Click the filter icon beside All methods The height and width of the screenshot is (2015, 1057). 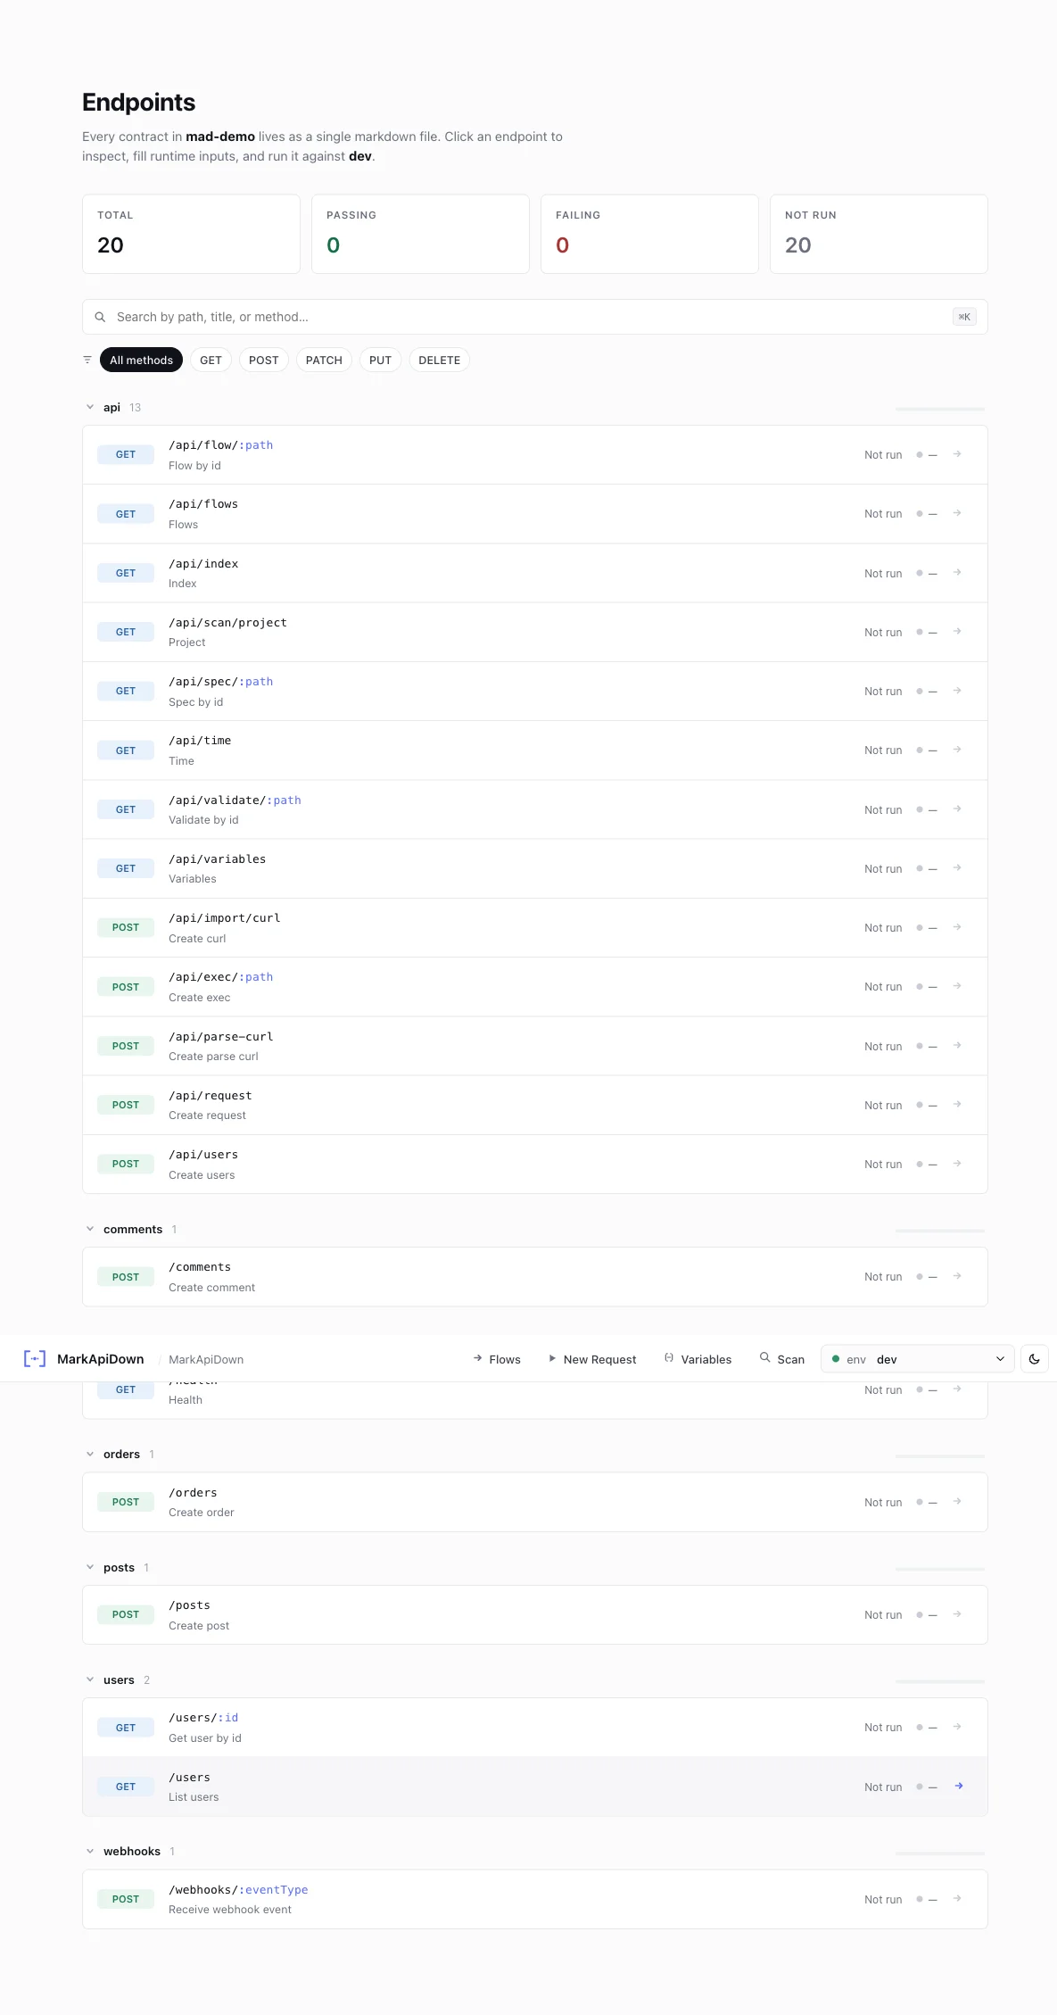tap(87, 360)
